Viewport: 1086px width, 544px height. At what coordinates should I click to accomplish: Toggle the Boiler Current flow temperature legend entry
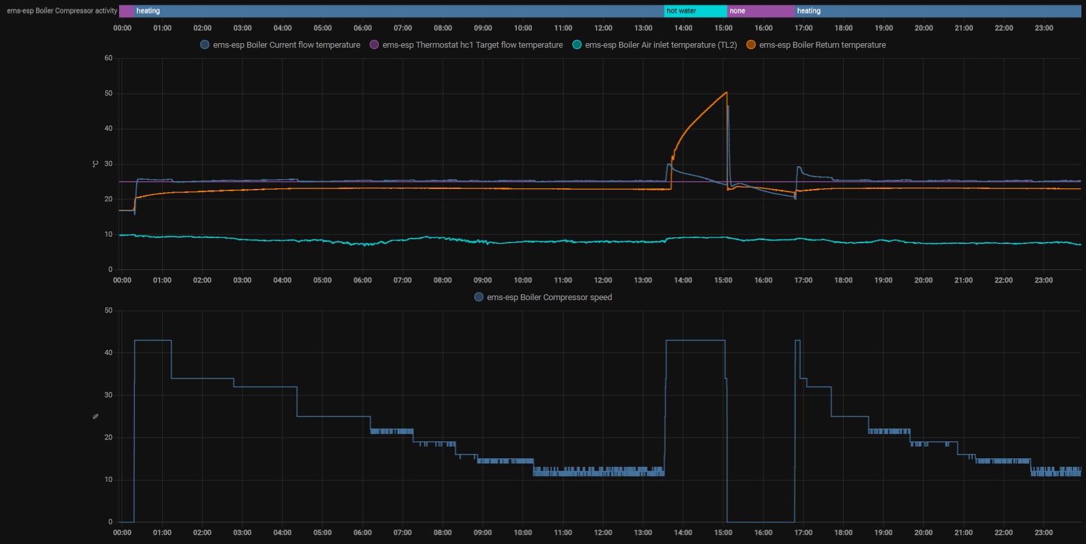280,45
